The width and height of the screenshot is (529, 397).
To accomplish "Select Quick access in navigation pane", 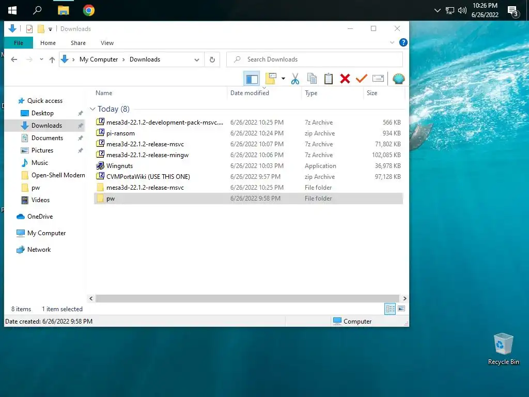I will tap(44, 101).
